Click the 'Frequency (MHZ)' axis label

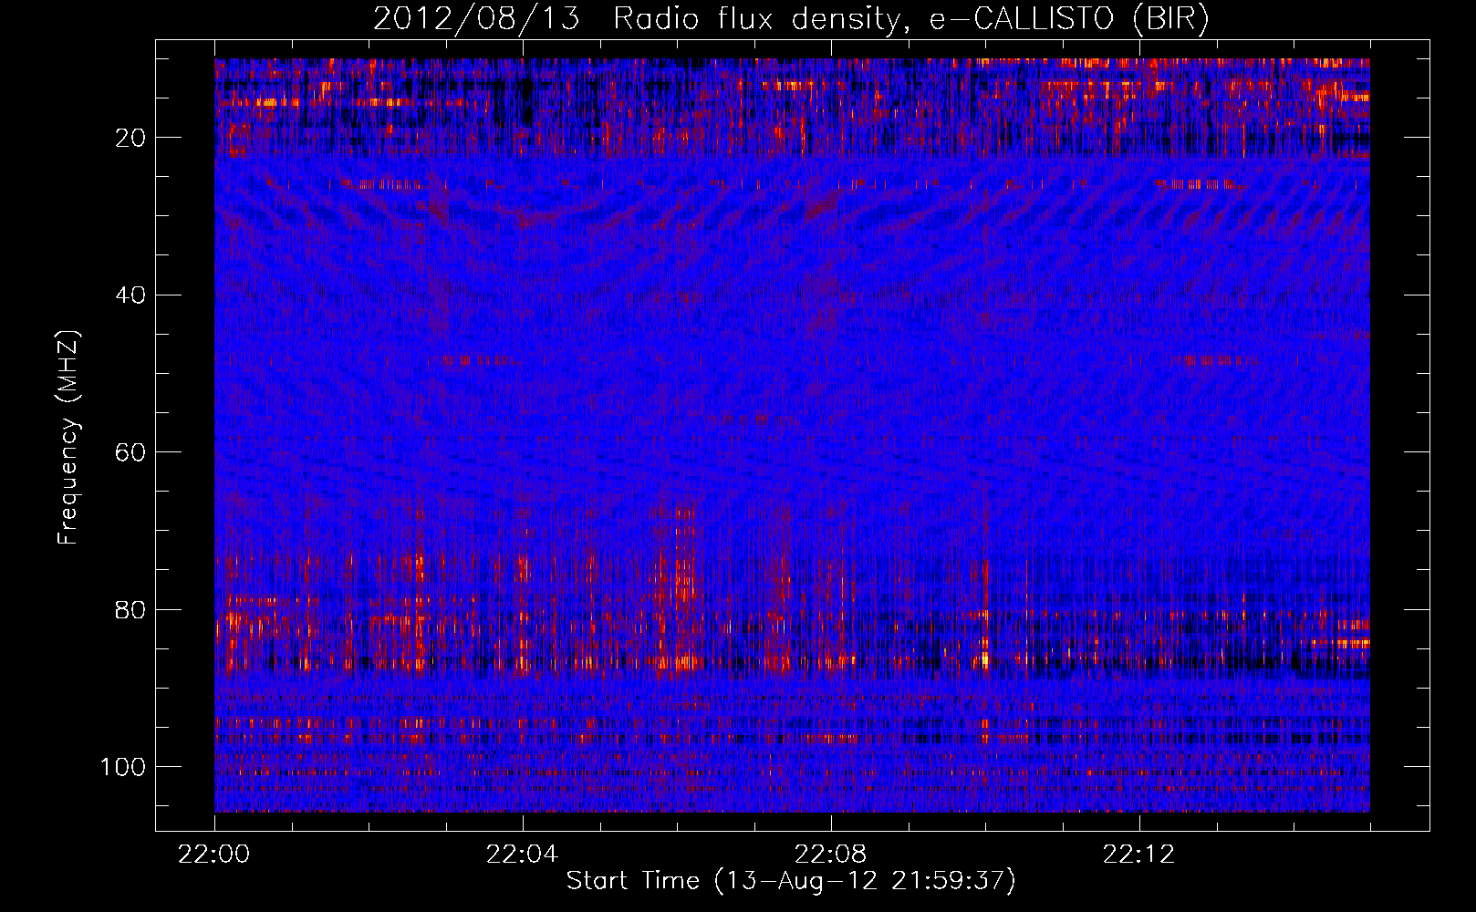click(69, 437)
